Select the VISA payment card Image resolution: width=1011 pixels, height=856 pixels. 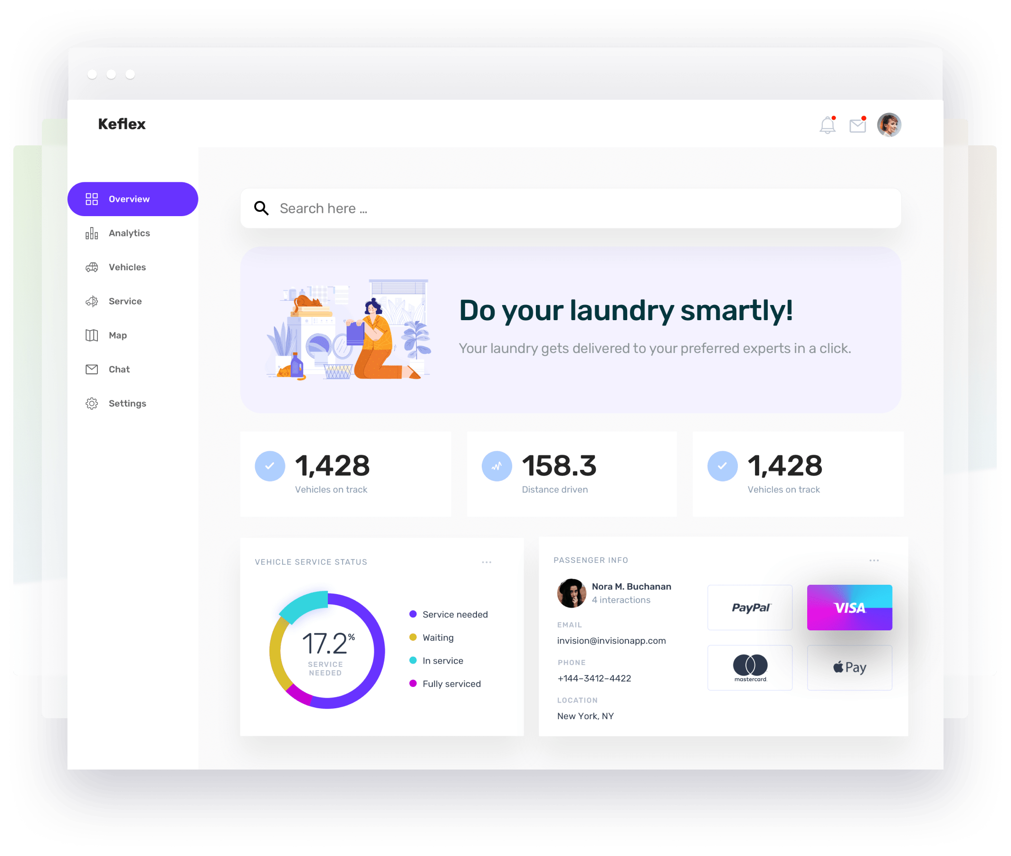(849, 608)
